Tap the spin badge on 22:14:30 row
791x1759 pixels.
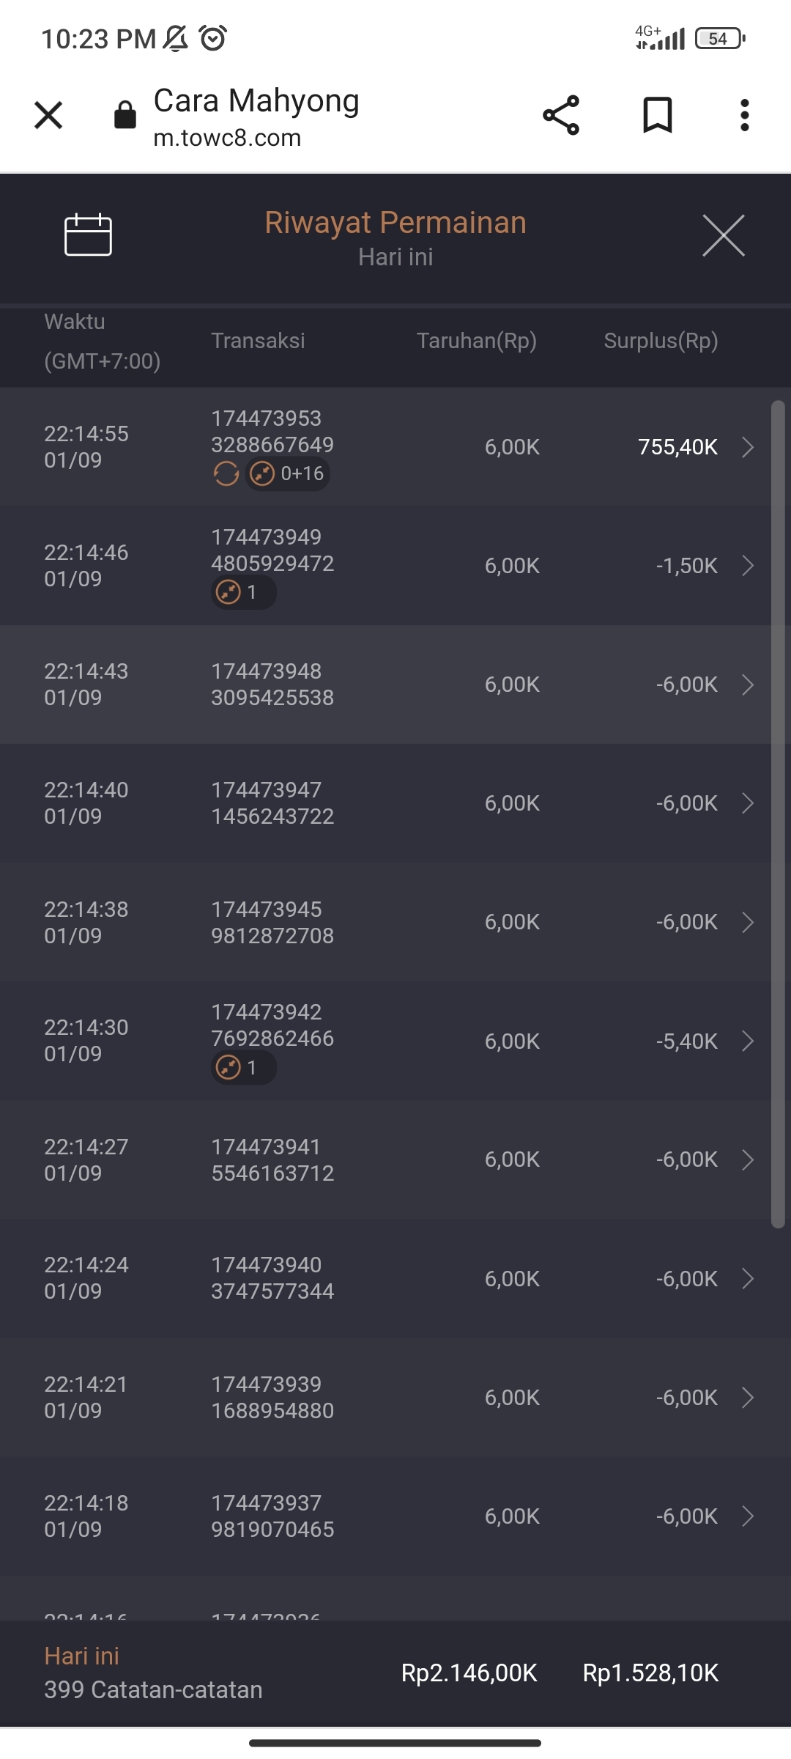click(243, 1068)
